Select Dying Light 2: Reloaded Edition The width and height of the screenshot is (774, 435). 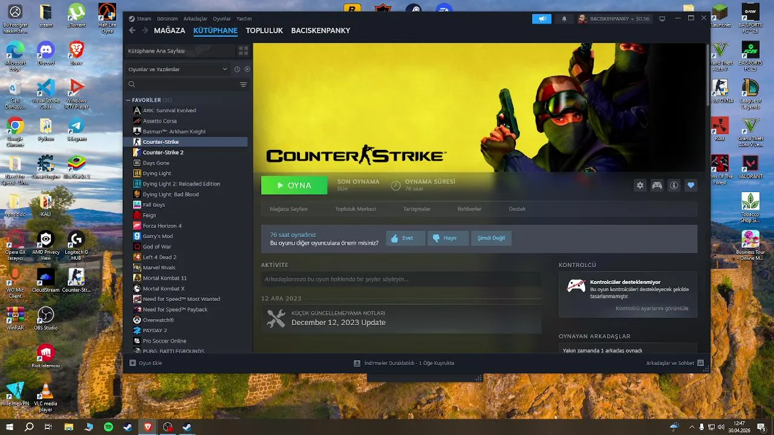185,184
